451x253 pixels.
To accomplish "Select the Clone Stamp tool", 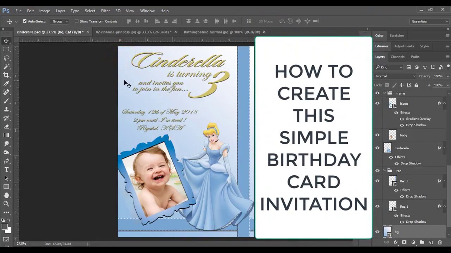I will [x=6, y=109].
